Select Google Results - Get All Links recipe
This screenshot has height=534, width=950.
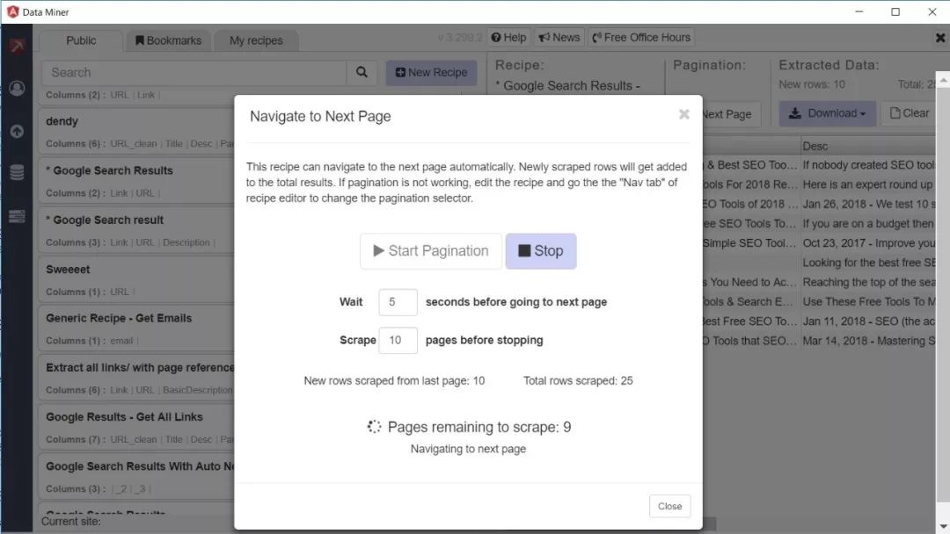[x=136, y=427]
